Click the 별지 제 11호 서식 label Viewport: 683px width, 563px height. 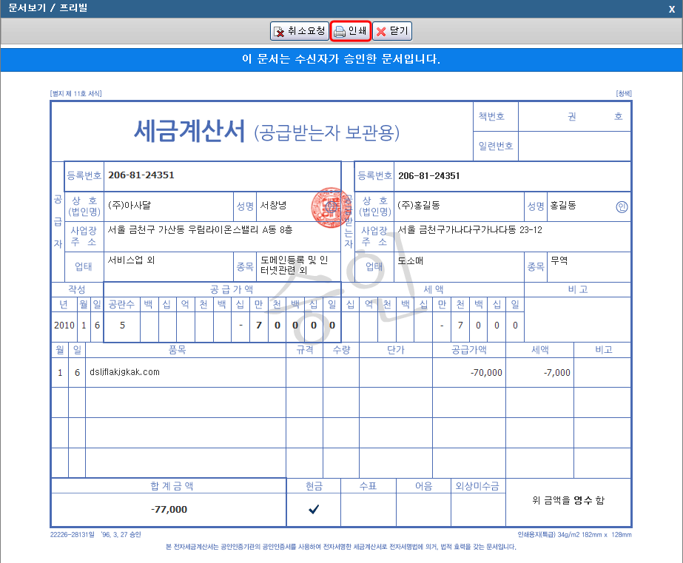pyautogui.click(x=75, y=94)
